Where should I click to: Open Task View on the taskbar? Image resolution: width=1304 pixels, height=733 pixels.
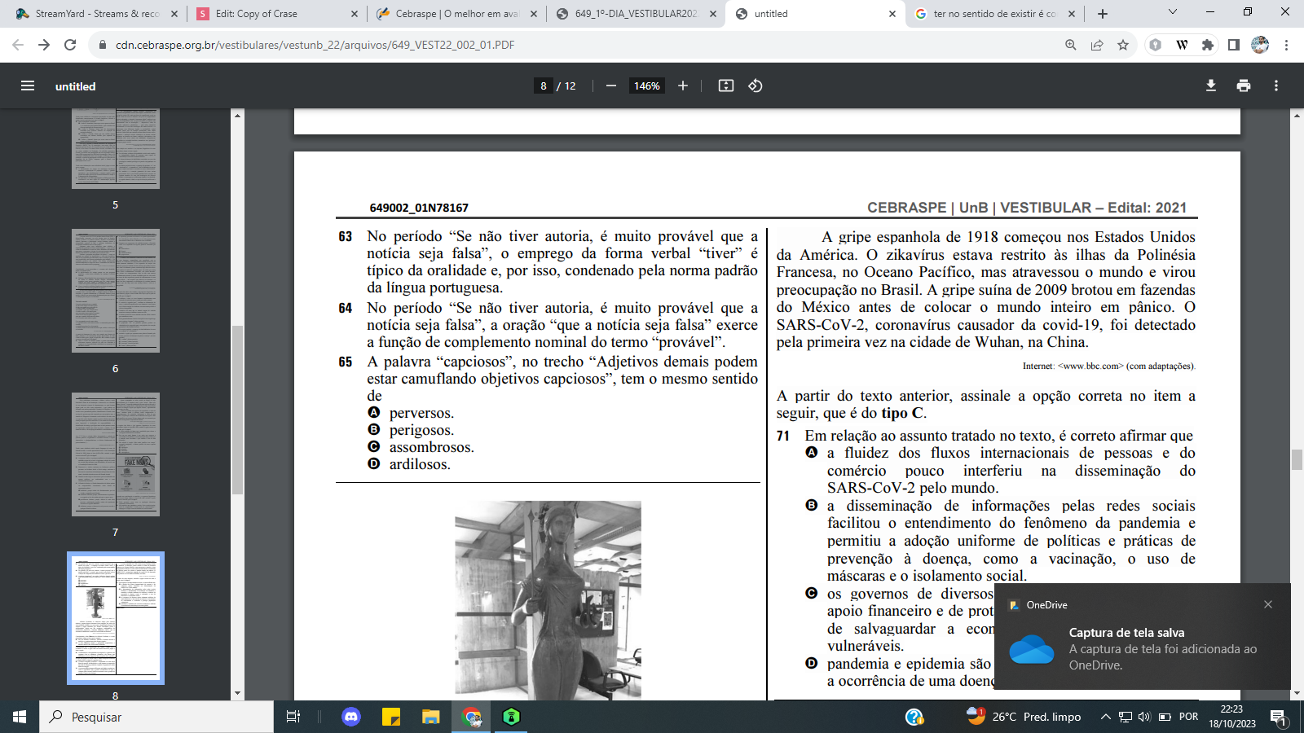tap(293, 717)
